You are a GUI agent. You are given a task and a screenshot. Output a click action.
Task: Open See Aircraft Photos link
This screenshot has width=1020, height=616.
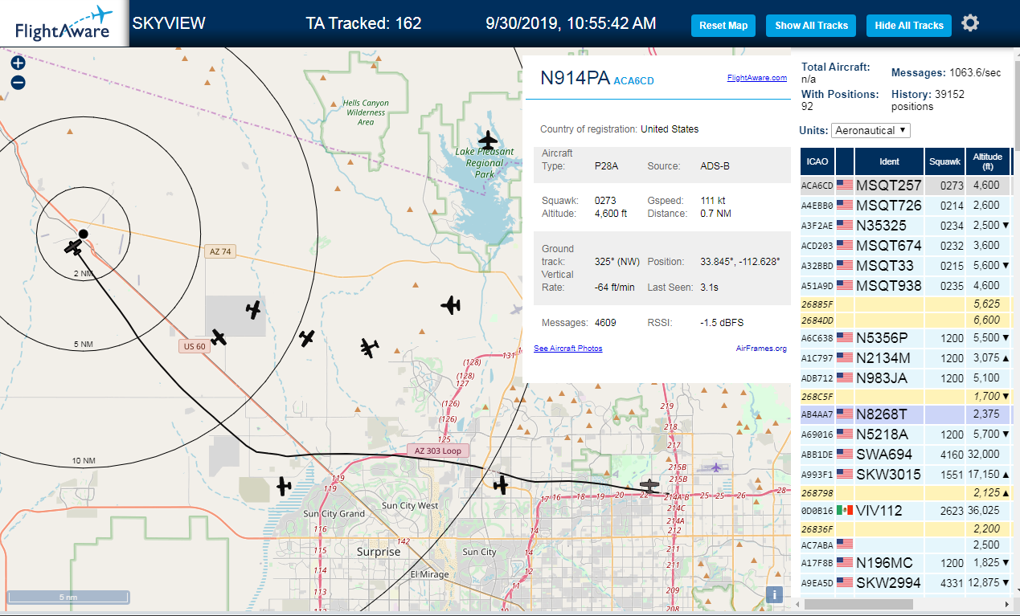567,349
